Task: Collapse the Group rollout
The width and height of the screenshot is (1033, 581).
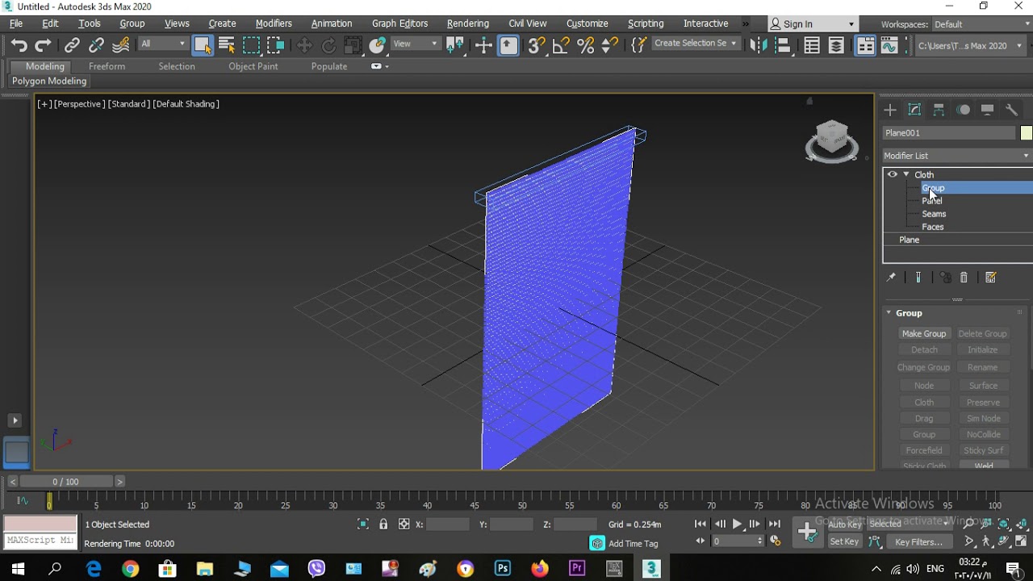Action: click(889, 313)
